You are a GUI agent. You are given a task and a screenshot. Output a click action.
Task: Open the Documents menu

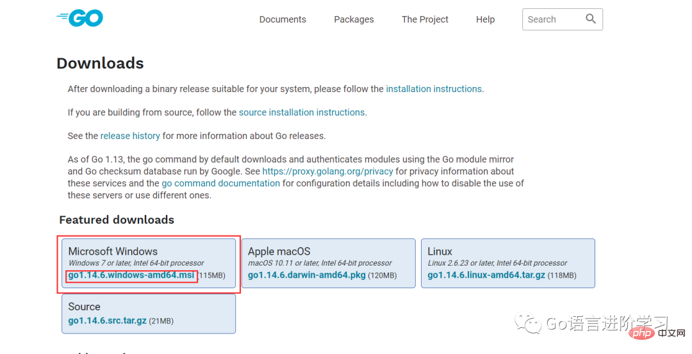pos(283,19)
